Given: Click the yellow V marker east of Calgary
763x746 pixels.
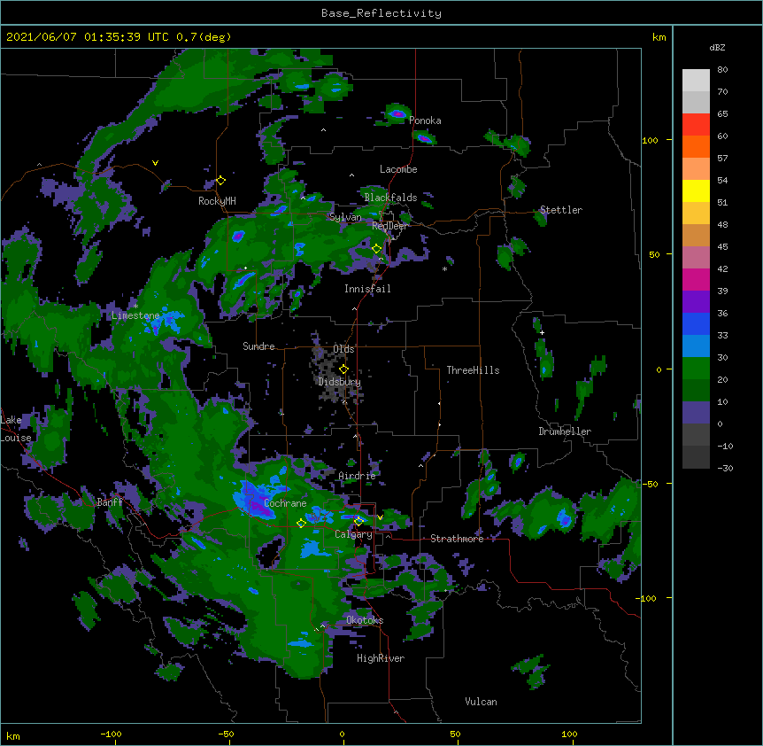Looking at the screenshot, I should [x=380, y=517].
